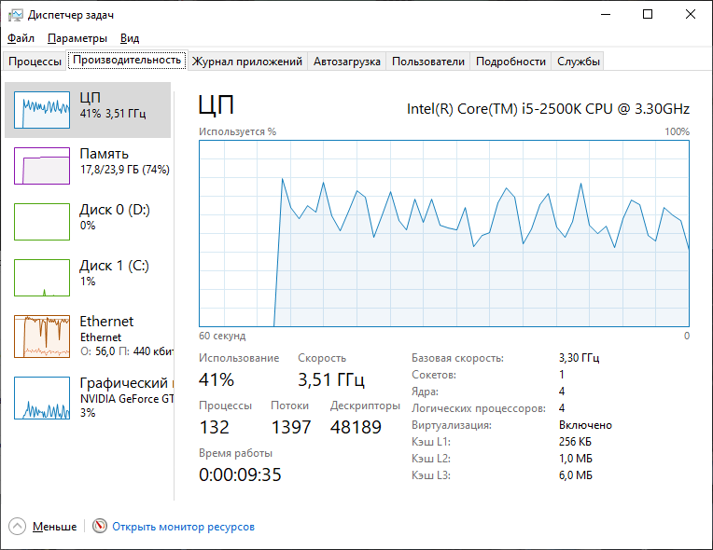Switch to the Пользователи tab

coord(428,62)
